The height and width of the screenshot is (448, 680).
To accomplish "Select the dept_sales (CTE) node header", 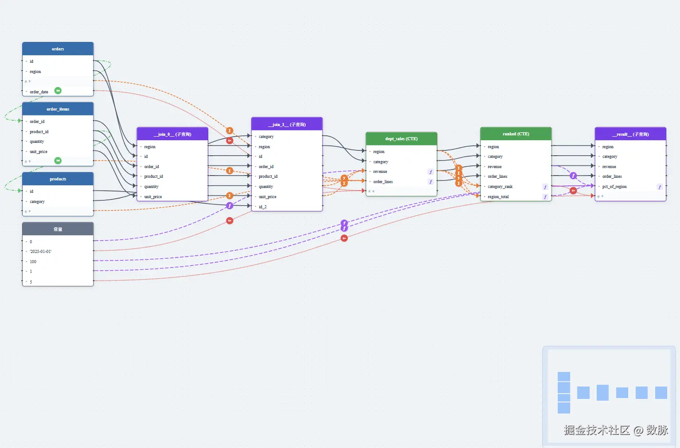I will point(401,139).
